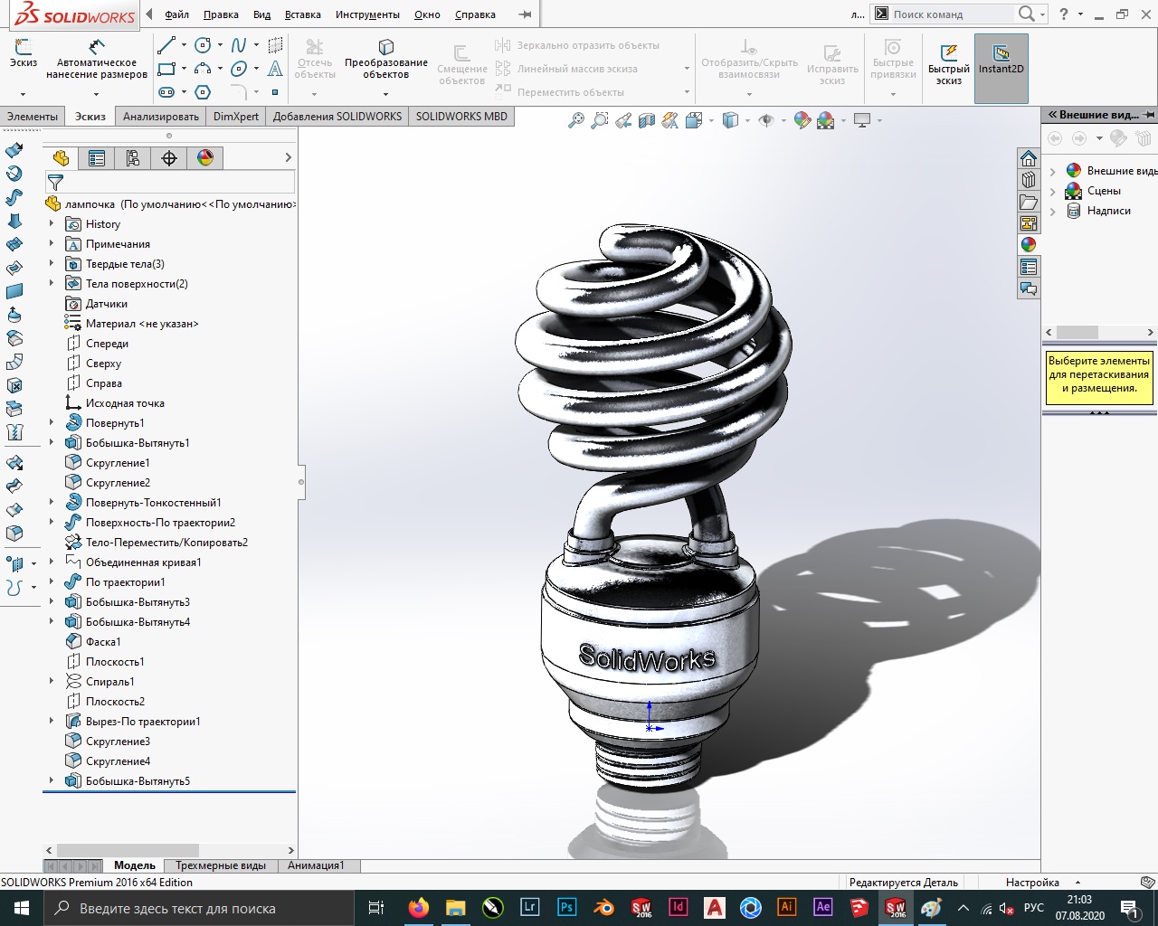Click the Convert Entities icon
The image size is (1158, 926).
tap(386, 60)
